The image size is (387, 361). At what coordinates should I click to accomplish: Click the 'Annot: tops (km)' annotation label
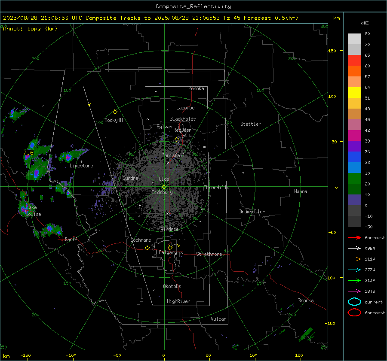(x=30, y=29)
